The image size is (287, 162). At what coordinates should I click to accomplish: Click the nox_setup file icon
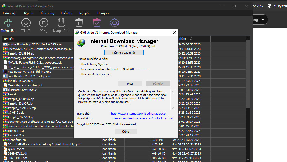coord(5,72)
